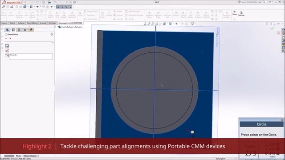The image size is (285, 160).
Task: Select the Motion Study 1 tab
Action: click(30, 156)
